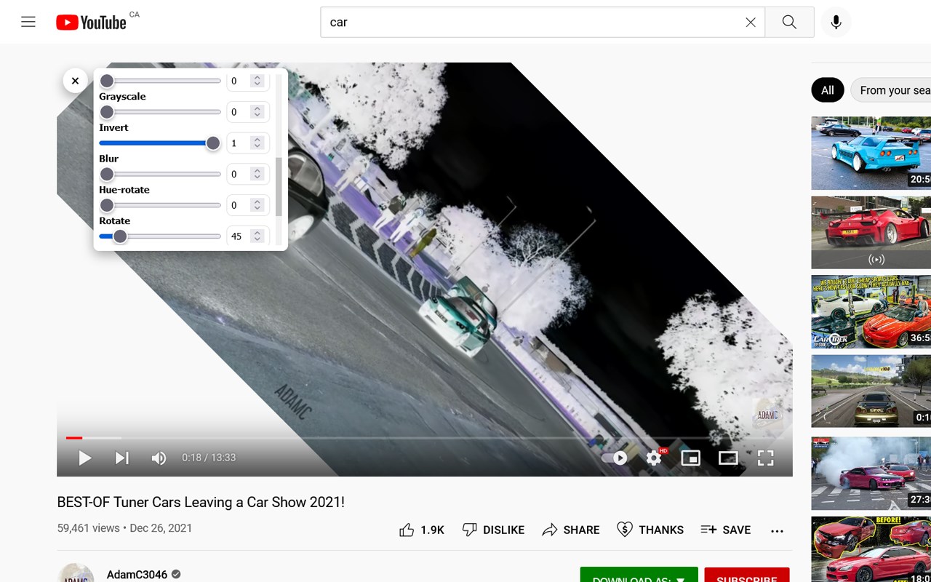Open the YouTube hamburger guide menu
The height and width of the screenshot is (582, 931).
click(28, 22)
